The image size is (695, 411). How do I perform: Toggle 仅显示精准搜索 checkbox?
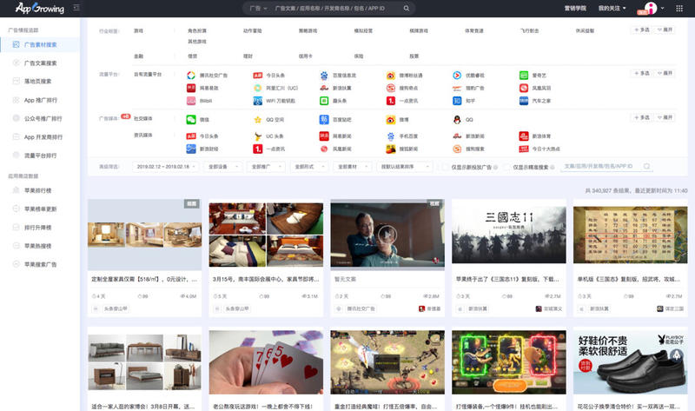click(x=506, y=166)
